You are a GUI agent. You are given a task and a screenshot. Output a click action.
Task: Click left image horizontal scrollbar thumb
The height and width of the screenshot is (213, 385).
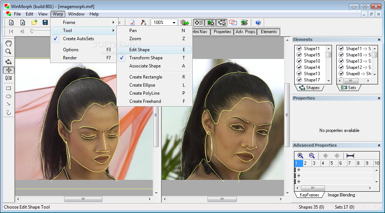pyautogui.click(x=83, y=199)
